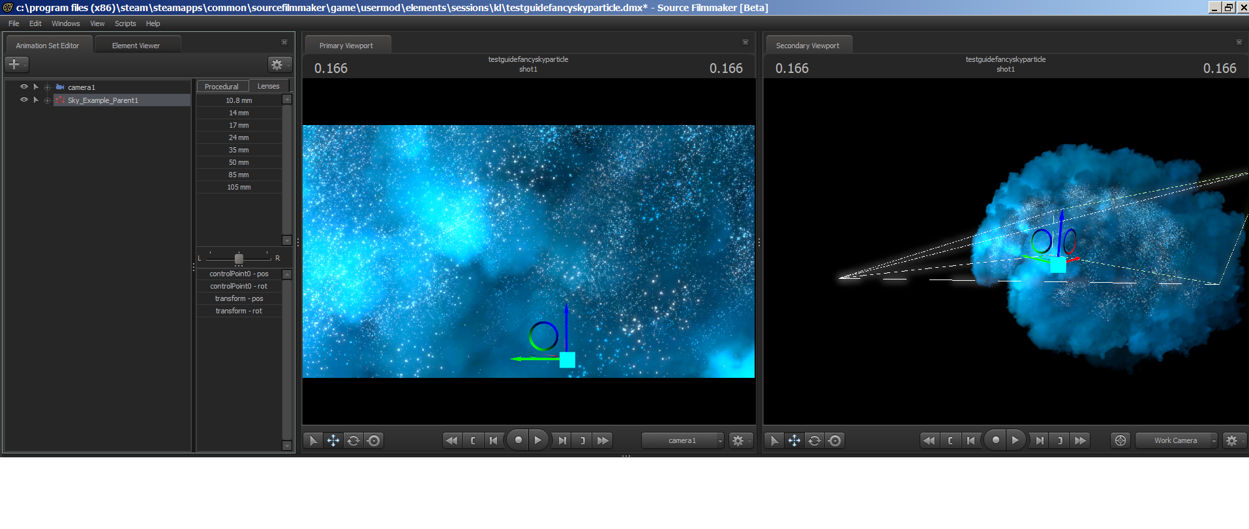Click record button in Secondary Viewport
The height and width of the screenshot is (529, 1249).
(995, 440)
